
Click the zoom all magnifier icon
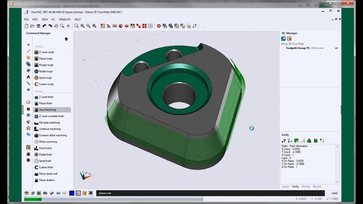[x=94, y=26]
